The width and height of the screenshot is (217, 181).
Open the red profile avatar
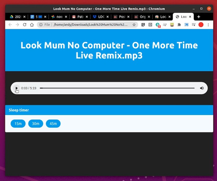pyautogui.click(x=201, y=24)
